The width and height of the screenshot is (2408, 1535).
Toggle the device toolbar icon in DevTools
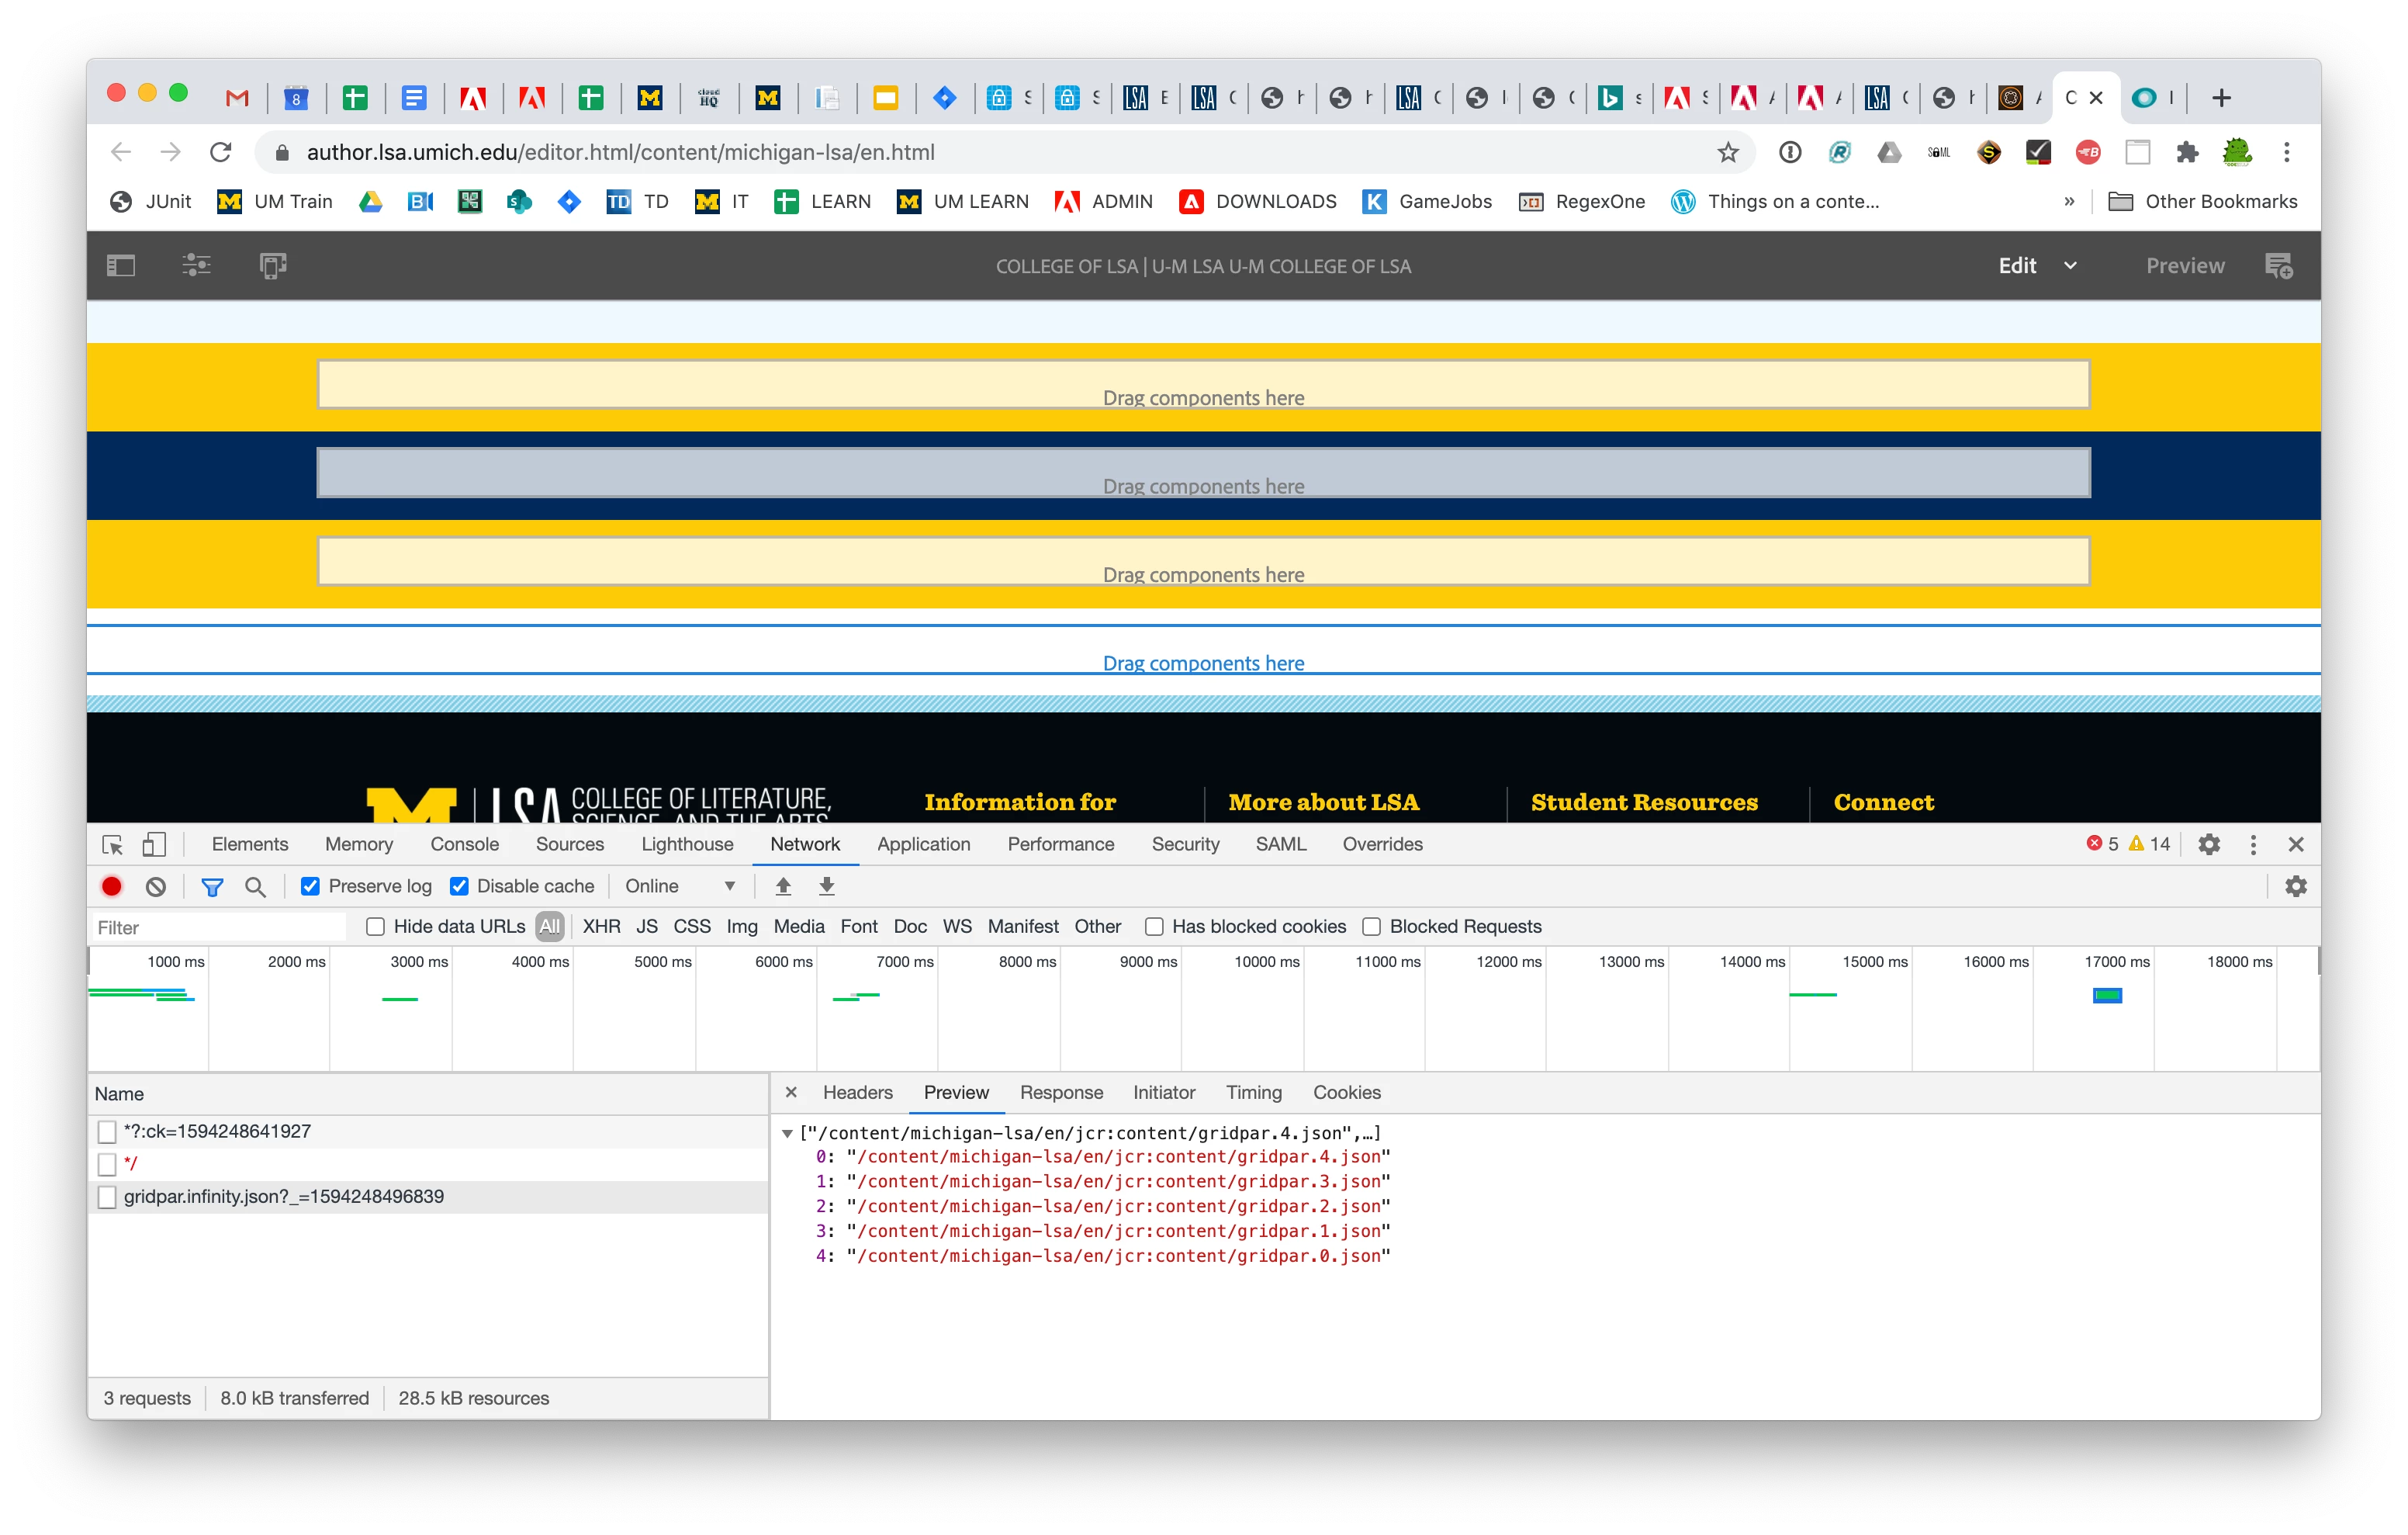click(154, 844)
